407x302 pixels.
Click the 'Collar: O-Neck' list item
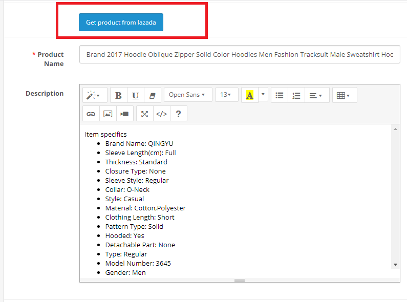(x=127, y=190)
